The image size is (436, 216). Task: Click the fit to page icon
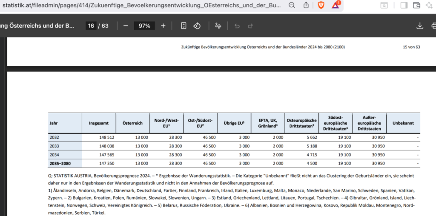point(184,26)
